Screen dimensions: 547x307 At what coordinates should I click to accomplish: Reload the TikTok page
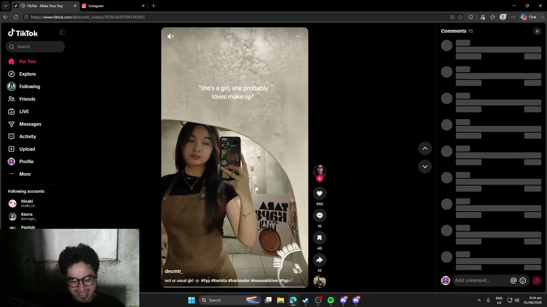click(x=16, y=17)
